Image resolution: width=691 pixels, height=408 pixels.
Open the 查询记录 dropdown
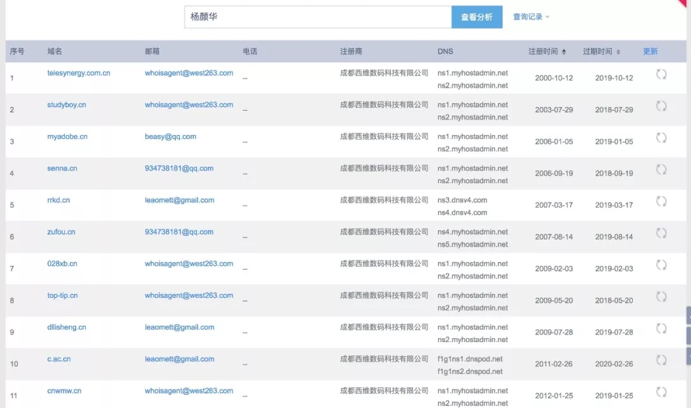point(531,17)
